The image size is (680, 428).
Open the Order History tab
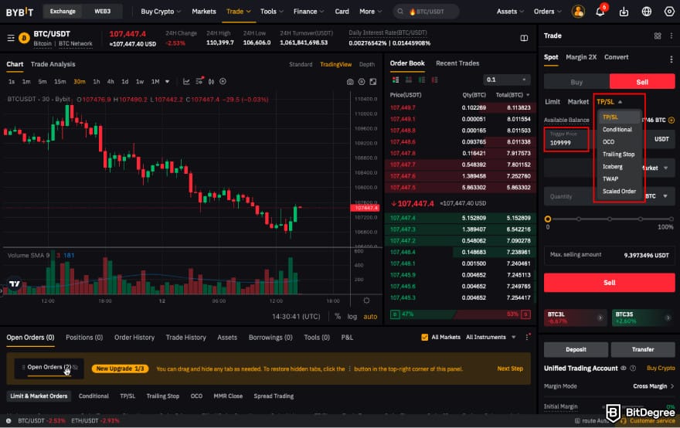tap(134, 338)
